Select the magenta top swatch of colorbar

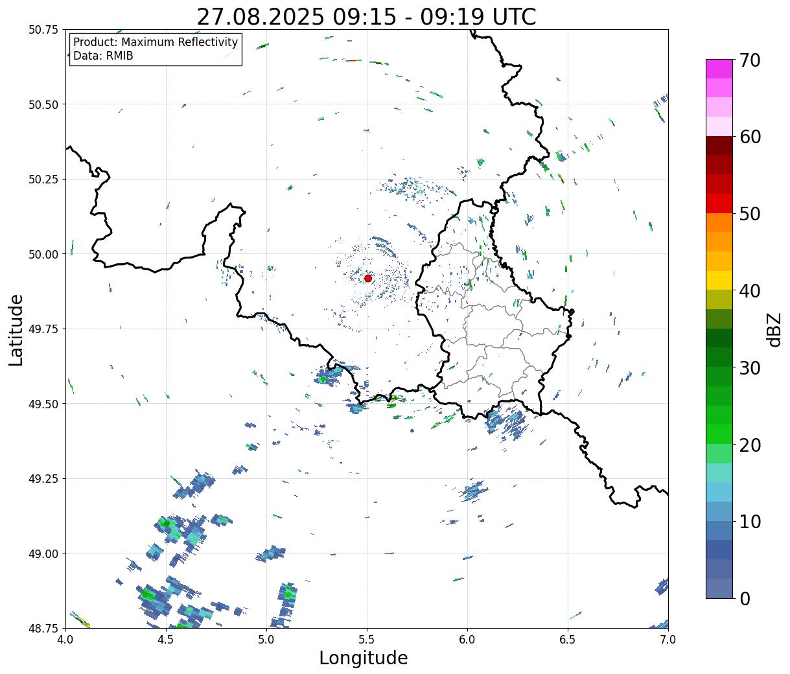719,69
